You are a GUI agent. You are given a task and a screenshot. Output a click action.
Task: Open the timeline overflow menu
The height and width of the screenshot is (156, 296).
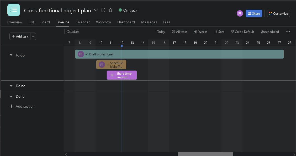[288, 32]
